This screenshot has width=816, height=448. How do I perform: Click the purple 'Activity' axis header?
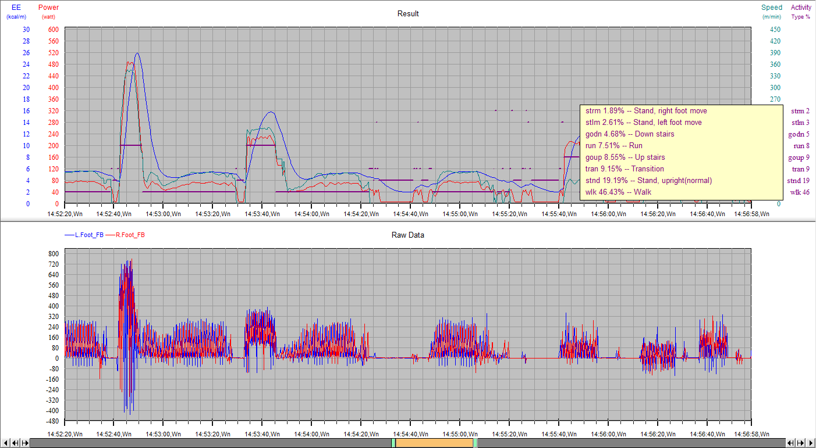[801, 8]
